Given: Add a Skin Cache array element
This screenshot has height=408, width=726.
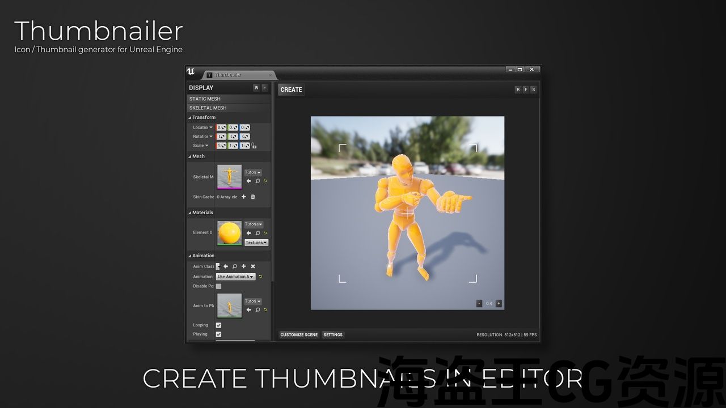Looking at the screenshot, I should click(x=244, y=197).
